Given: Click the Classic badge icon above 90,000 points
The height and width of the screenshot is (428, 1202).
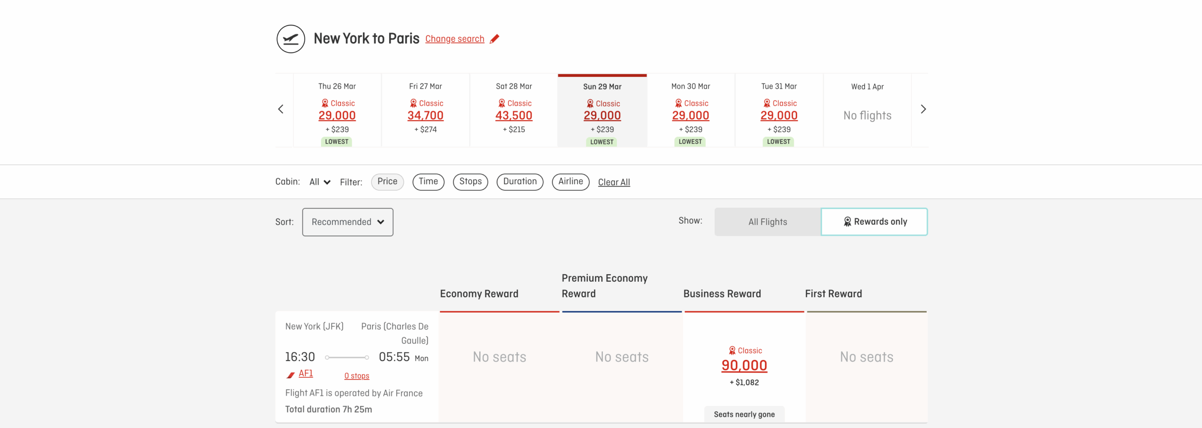Looking at the screenshot, I should pos(732,350).
